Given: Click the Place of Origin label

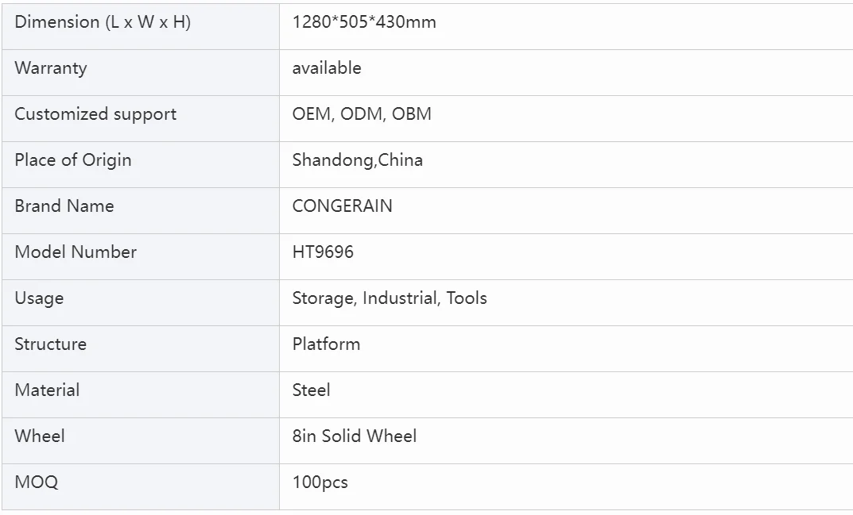Looking at the screenshot, I should click(73, 160).
